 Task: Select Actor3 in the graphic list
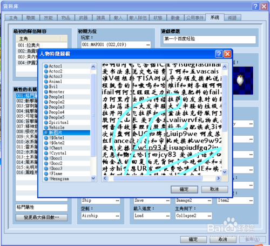click(66, 76)
